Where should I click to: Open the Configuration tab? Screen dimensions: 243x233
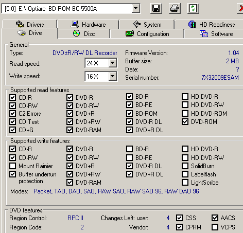[147, 33]
